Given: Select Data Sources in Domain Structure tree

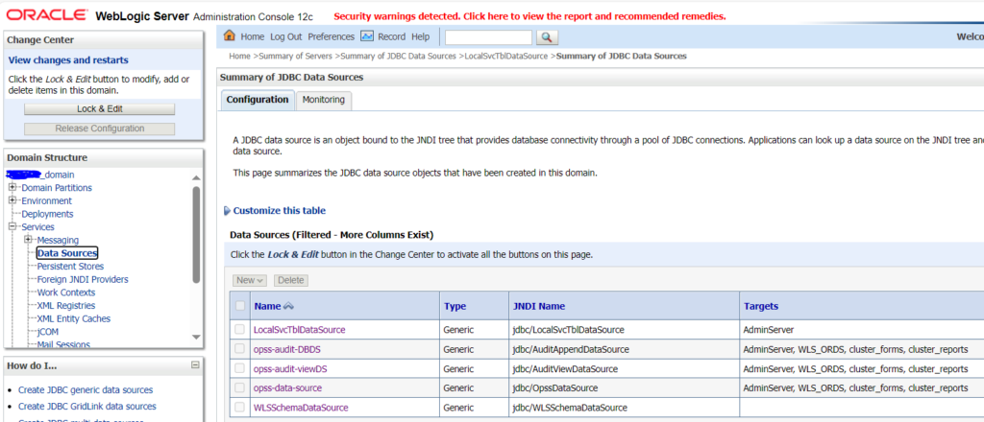Looking at the screenshot, I should (67, 253).
